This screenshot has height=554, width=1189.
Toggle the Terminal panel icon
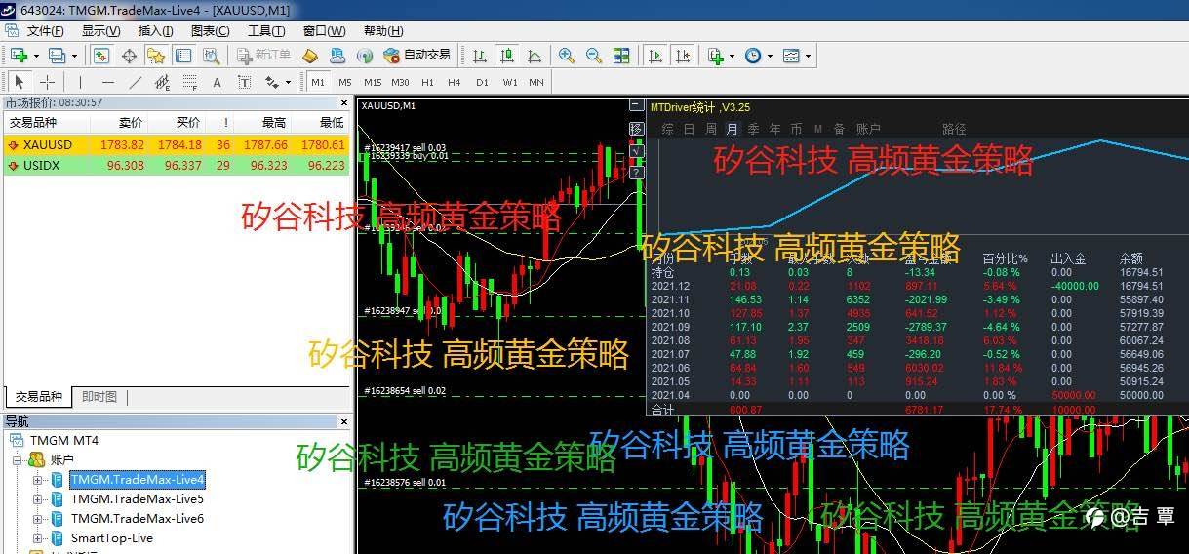183,56
